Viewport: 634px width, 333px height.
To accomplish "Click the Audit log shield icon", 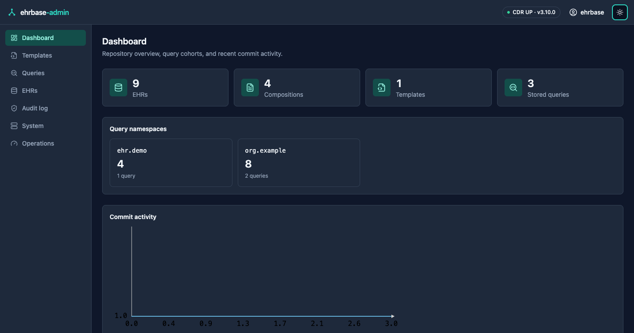I will 14,108.
